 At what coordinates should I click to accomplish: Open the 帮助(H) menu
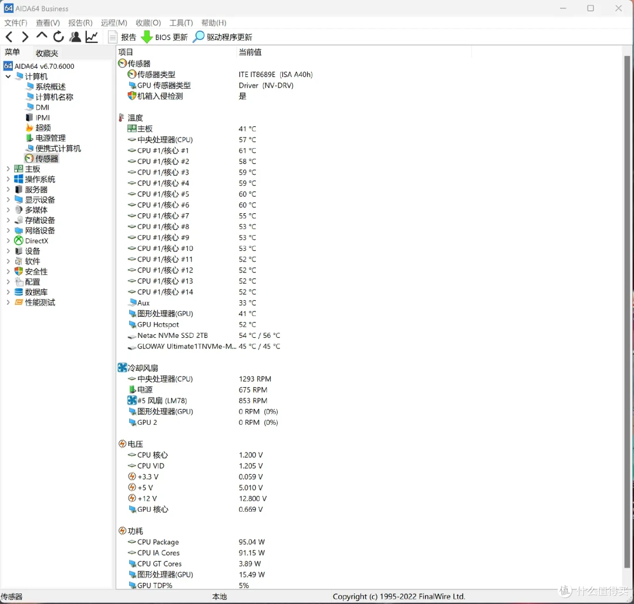pos(214,23)
